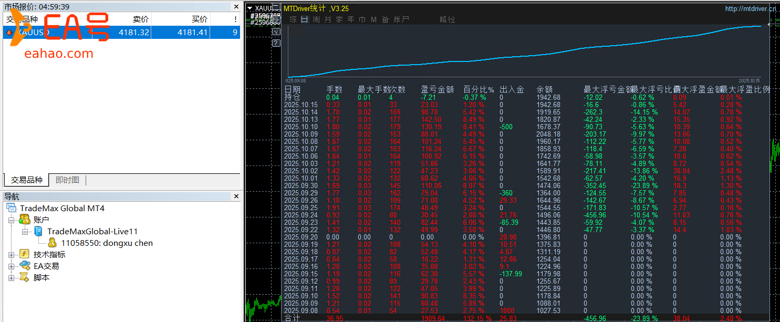The image size is (780, 322).
Task: Toggle the 日 daily statistics view
Action: coord(304,19)
